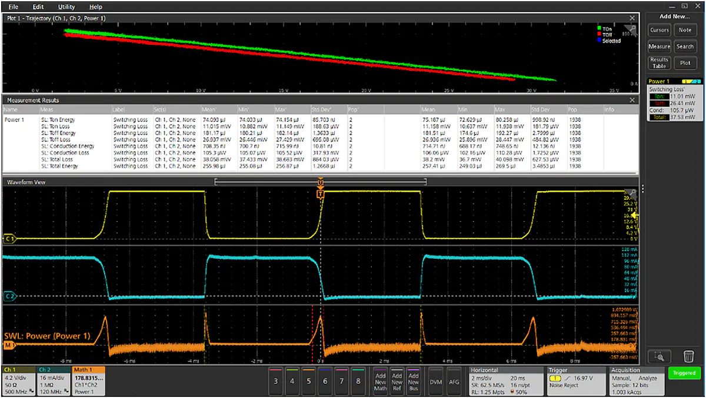The height and width of the screenshot is (398, 706).
Task: Add channel 8
Action: tap(358, 381)
